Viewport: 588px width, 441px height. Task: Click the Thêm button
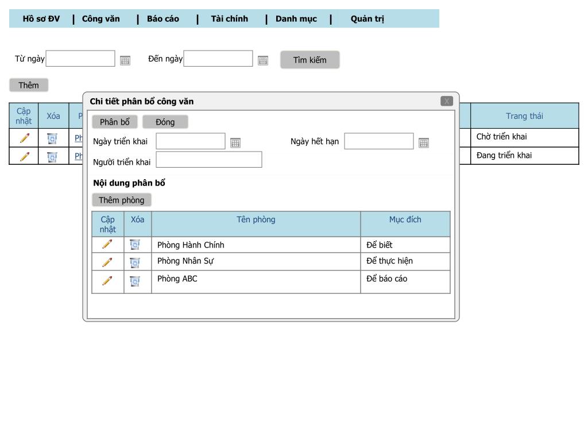(29, 85)
